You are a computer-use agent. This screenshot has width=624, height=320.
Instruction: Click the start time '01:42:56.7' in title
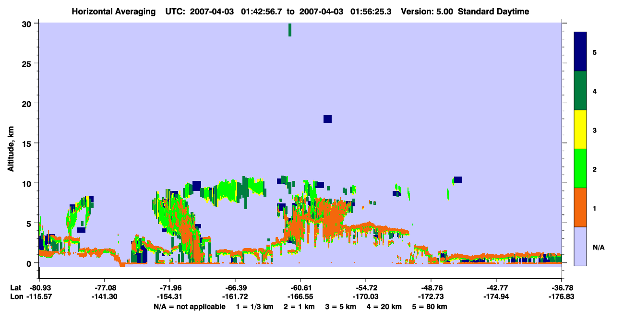coord(263,12)
